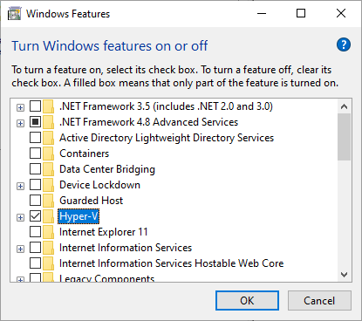362x321 pixels.
Task: Select the Internet Information Services Hostable Web Core item
Action: 171,263
